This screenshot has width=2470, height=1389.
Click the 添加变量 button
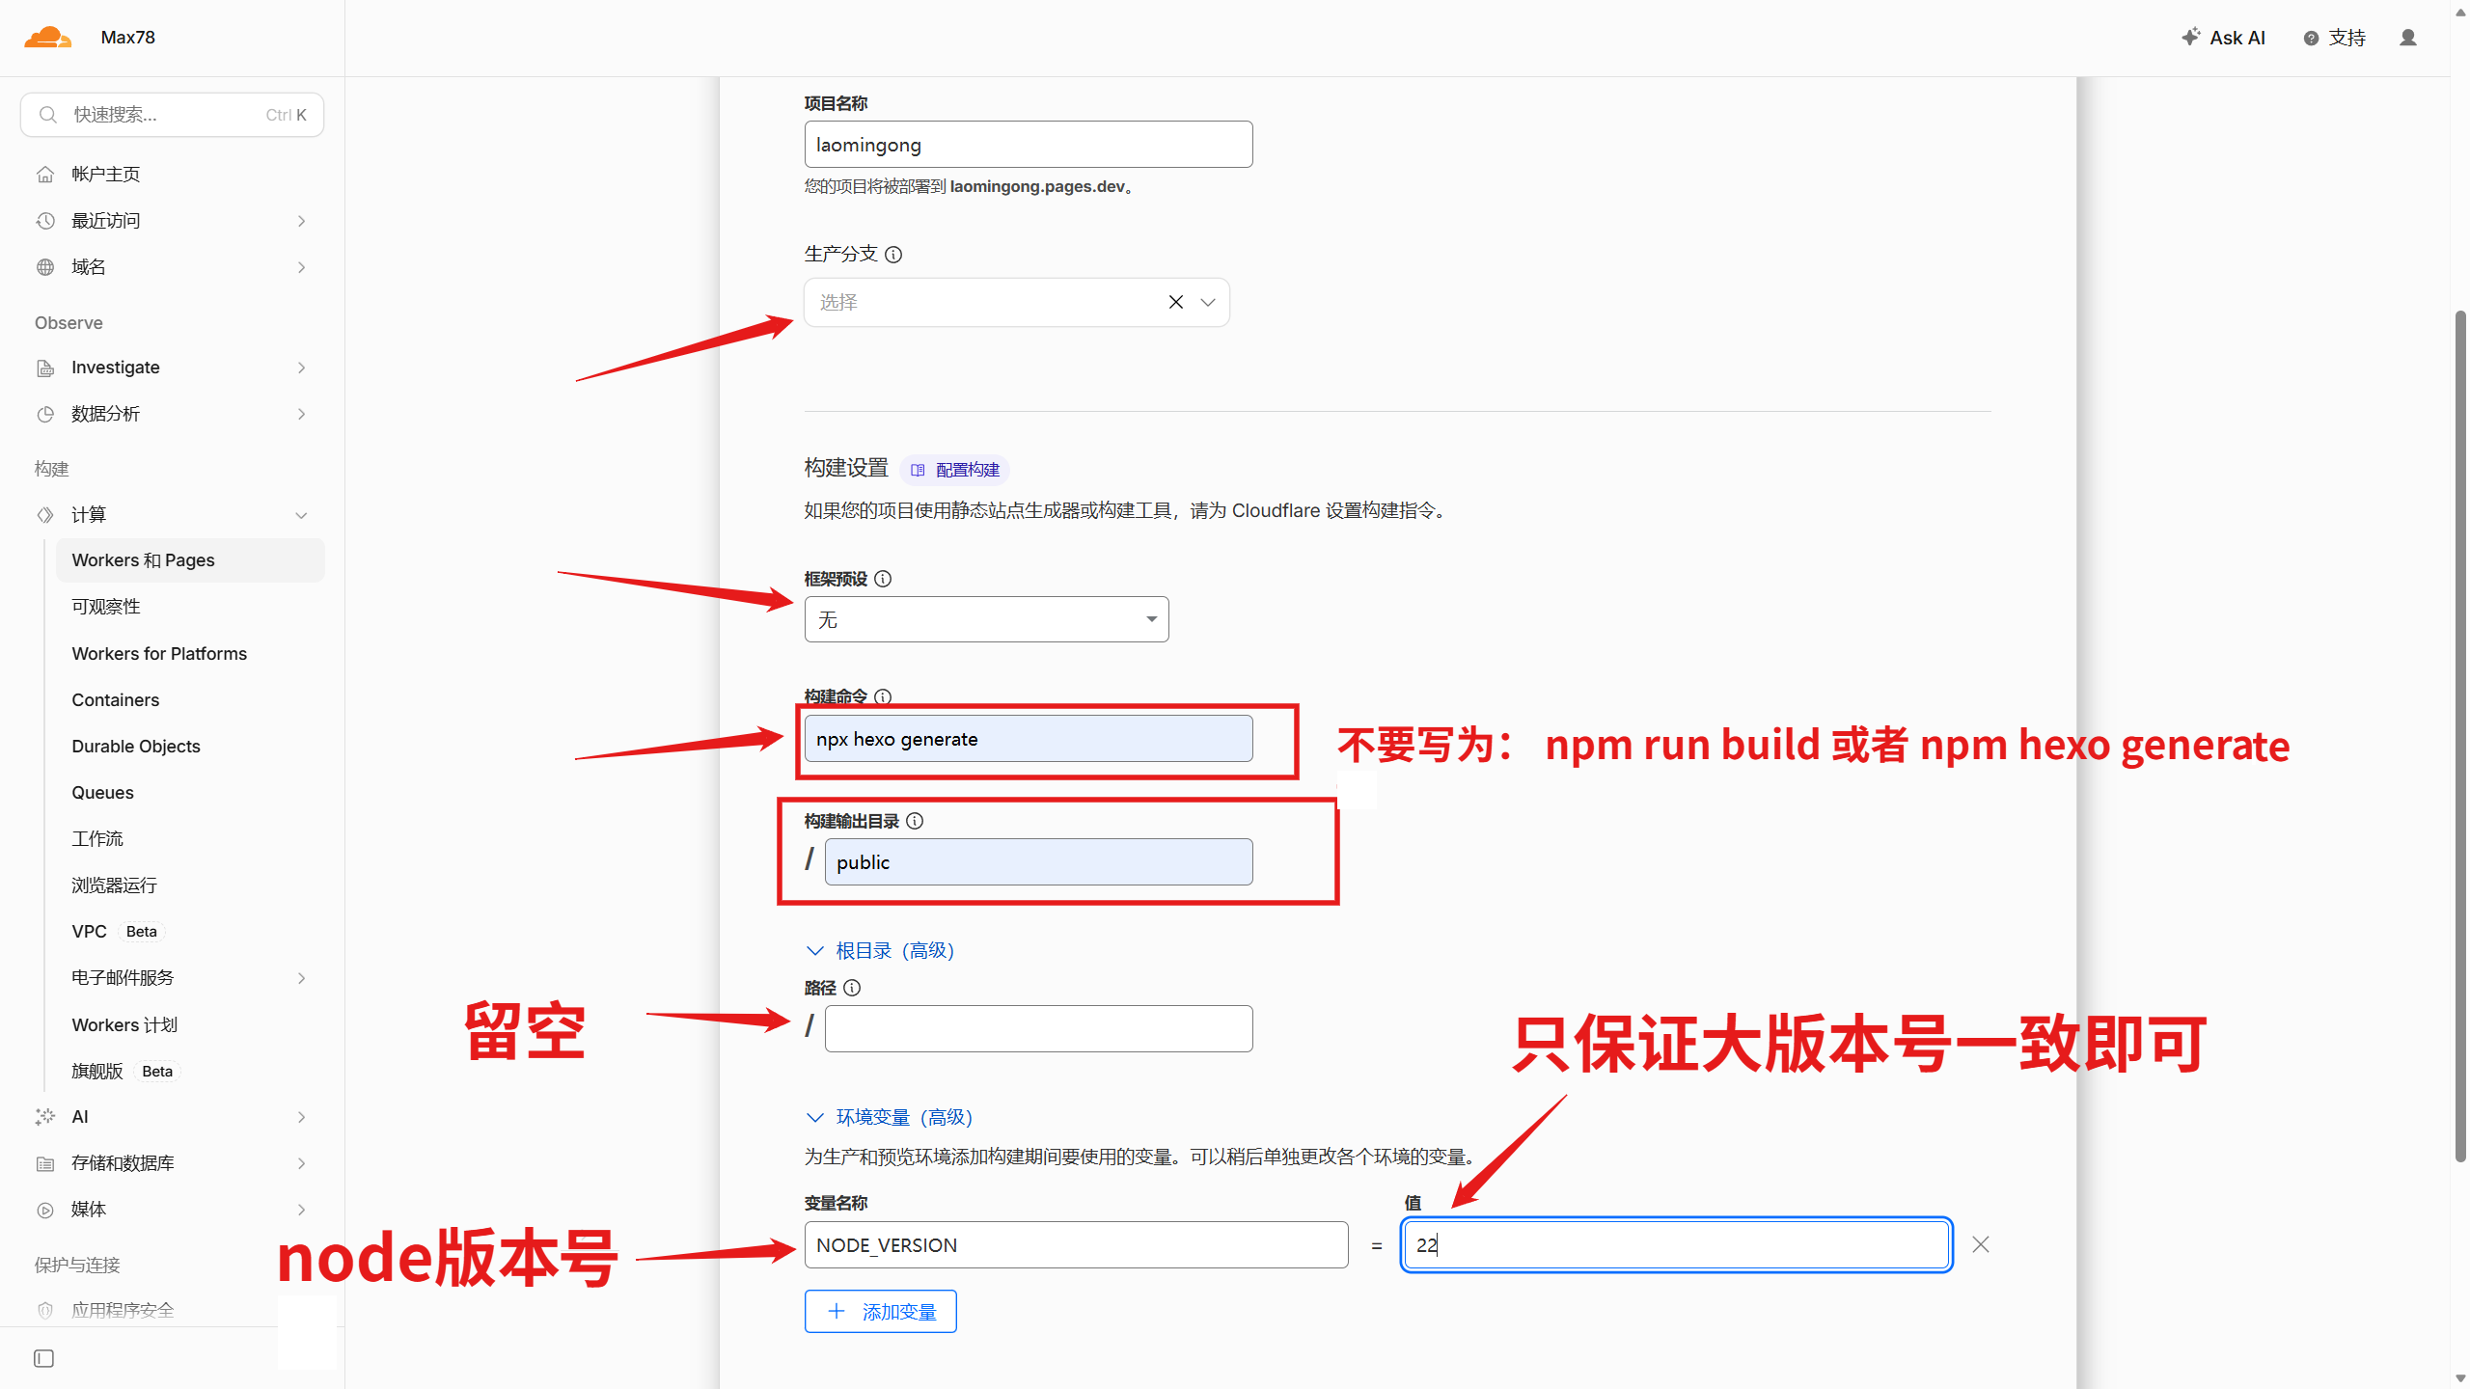click(881, 1312)
